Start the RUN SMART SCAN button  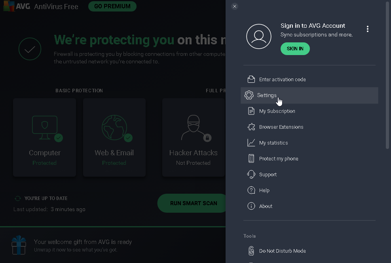(193, 203)
